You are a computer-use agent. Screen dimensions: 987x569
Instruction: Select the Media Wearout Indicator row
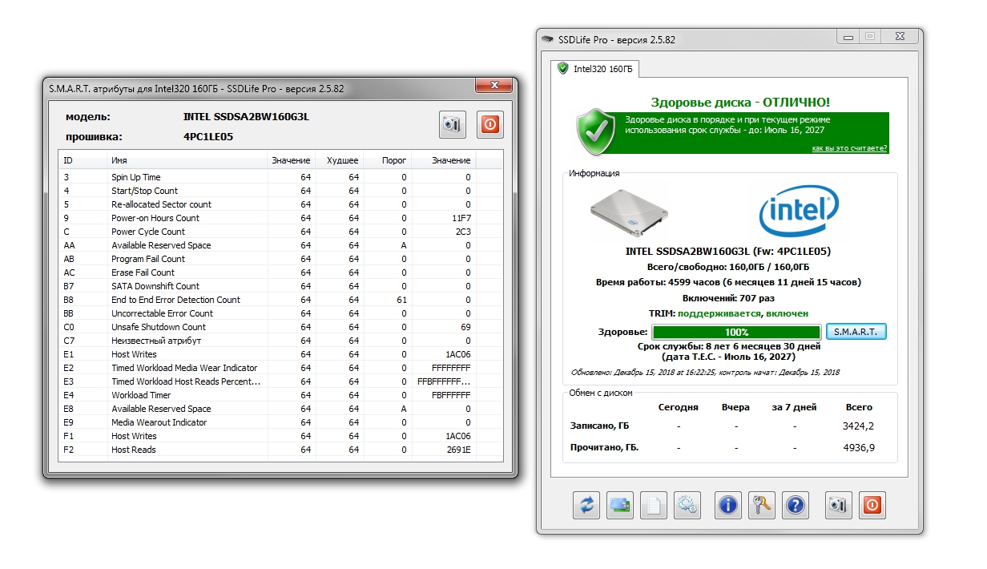click(281, 422)
